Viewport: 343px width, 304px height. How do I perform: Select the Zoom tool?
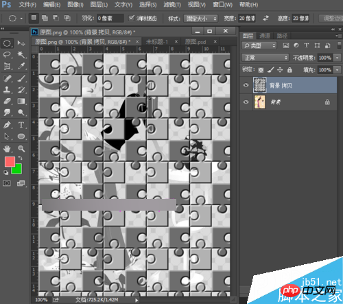21,149
